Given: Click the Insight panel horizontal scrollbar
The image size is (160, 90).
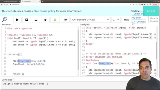Looking at the screenshot, I should click(111, 76).
